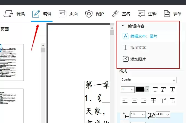This screenshot has height=123, width=186.
Task: Apply strikethrough to text
Action: (153, 101)
